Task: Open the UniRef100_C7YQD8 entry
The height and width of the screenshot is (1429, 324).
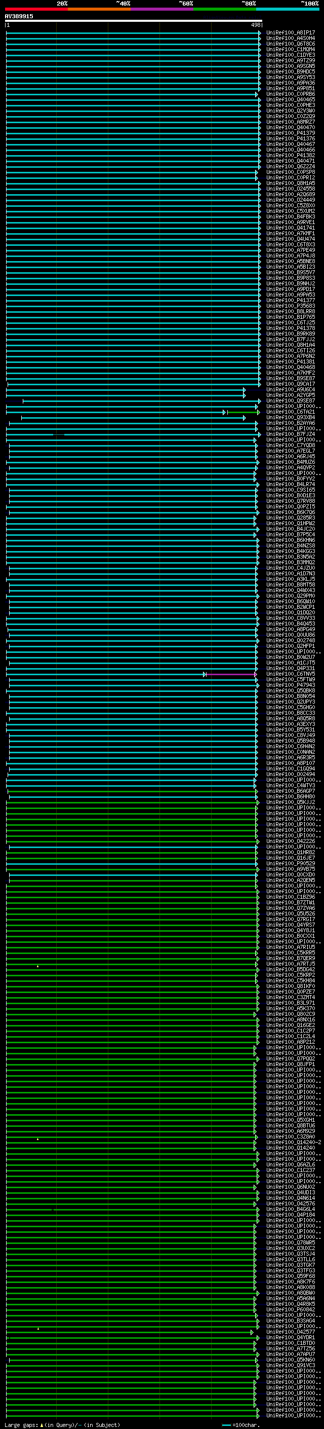Action: pyautogui.click(x=291, y=446)
